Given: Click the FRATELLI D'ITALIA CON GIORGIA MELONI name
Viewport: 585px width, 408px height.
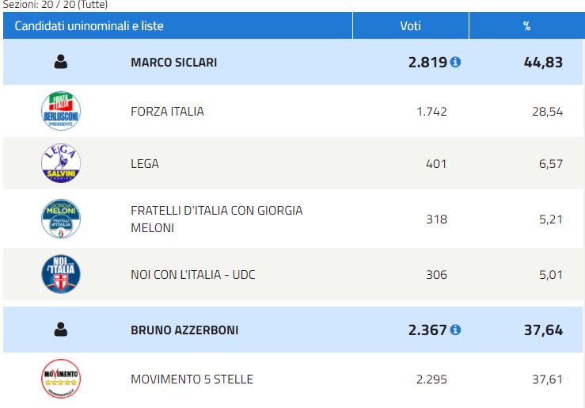Looking at the screenshot, I should (x=216, y=219).
